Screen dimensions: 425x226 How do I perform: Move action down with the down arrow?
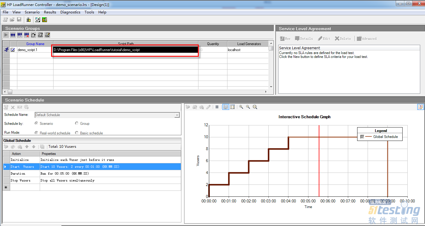click(x=33, y=147)
